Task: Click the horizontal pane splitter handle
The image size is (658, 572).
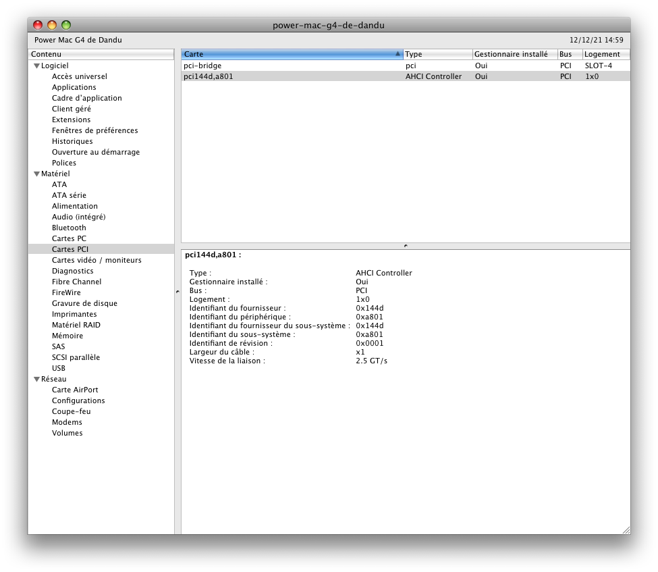Action: 406,246
